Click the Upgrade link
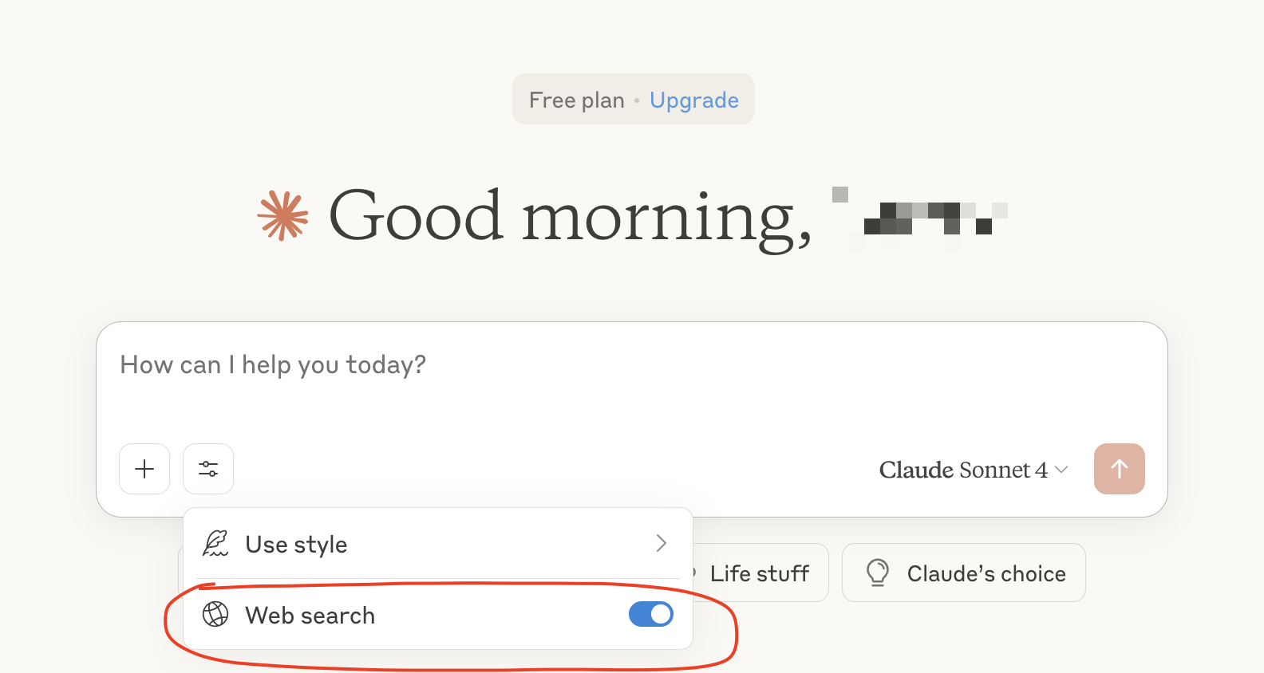Screen dimensions: 1264x673 click(694, 100)
